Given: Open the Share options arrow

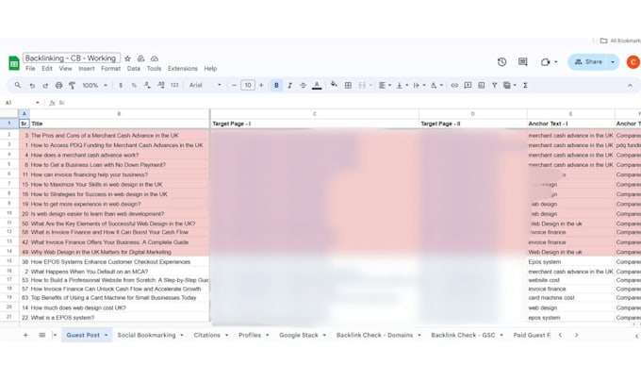Looking at the screenshot, I should click(x=613, y=62).
